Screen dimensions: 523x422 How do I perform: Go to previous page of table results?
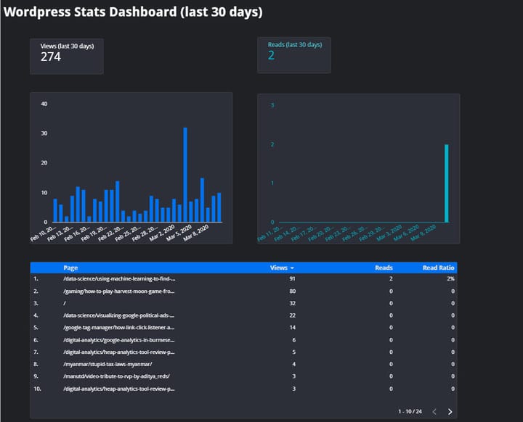point(434,412)
